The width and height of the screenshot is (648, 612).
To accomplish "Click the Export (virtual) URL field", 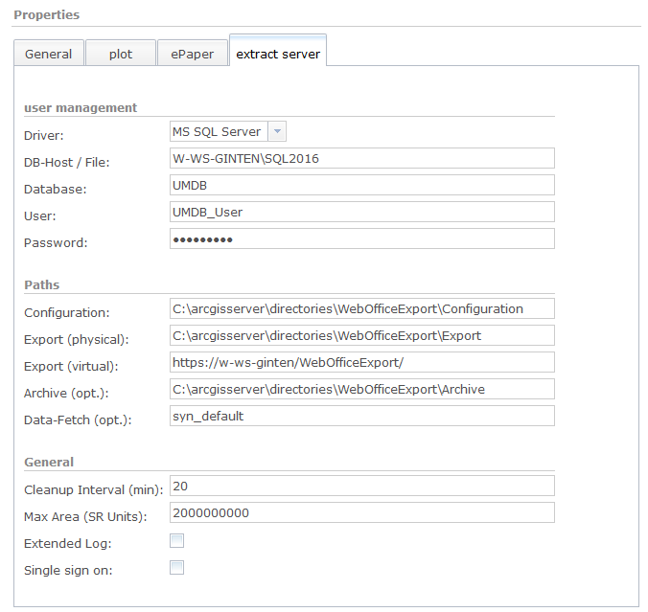I will [362, 362].
